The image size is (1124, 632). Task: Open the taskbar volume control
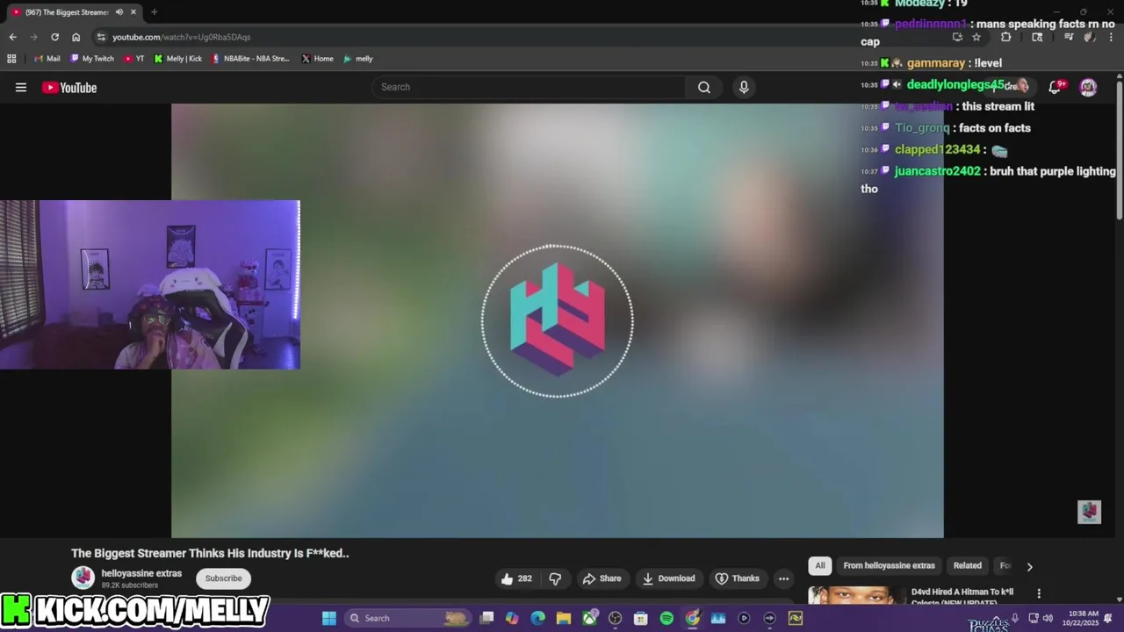1048,618
